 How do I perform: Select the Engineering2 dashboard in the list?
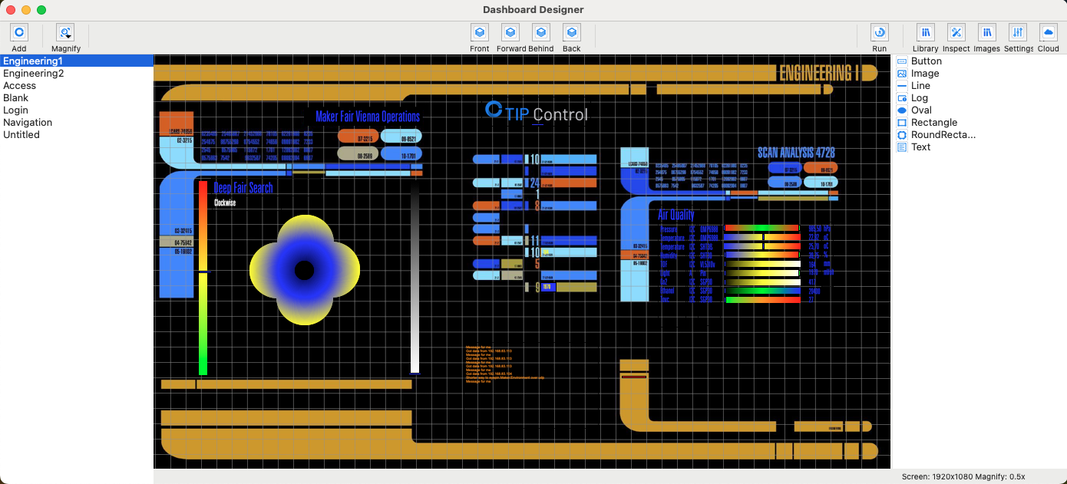point(34,74)
